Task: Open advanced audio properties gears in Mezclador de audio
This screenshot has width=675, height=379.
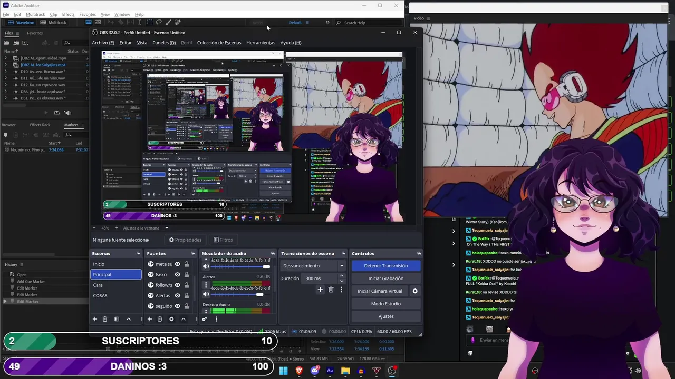Action: [205, 319]
